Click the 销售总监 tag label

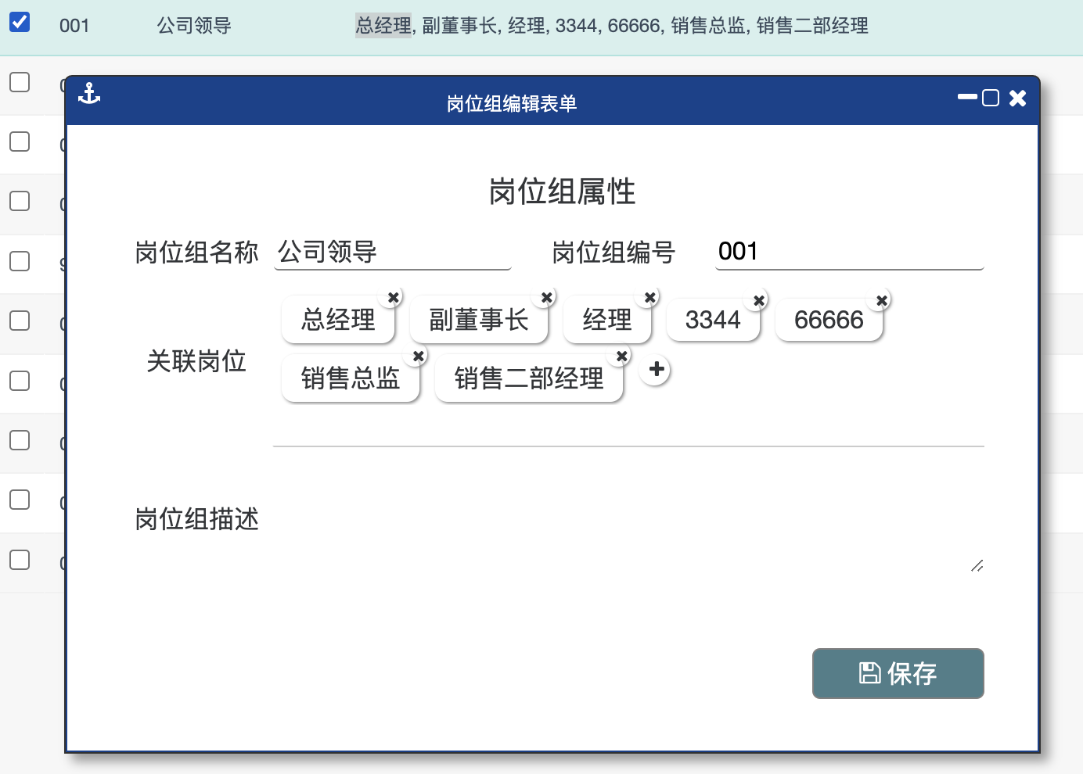(x=350, y=378)
